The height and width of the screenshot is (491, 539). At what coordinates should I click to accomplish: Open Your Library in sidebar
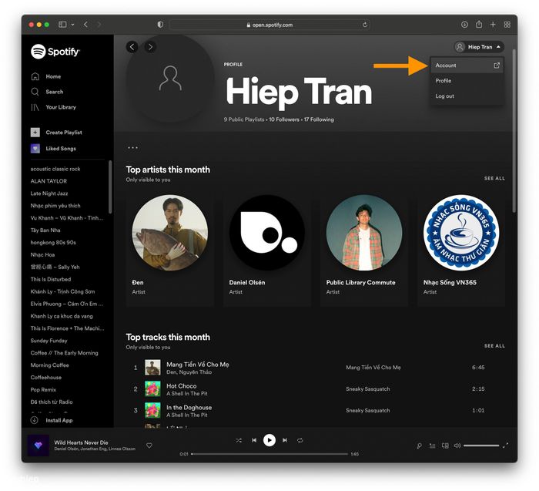[x=35, y=107]
